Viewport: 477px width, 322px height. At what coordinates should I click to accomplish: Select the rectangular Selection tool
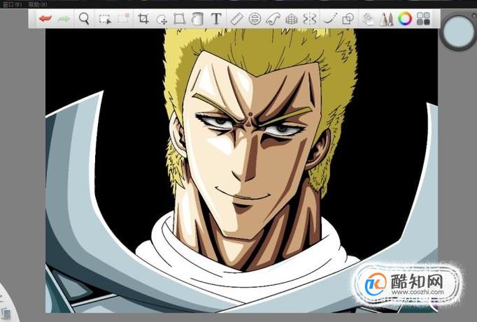pyautogui.click(x=105, y=19)
